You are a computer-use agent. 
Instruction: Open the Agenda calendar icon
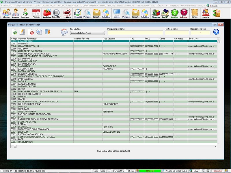(x=36, y=13)
